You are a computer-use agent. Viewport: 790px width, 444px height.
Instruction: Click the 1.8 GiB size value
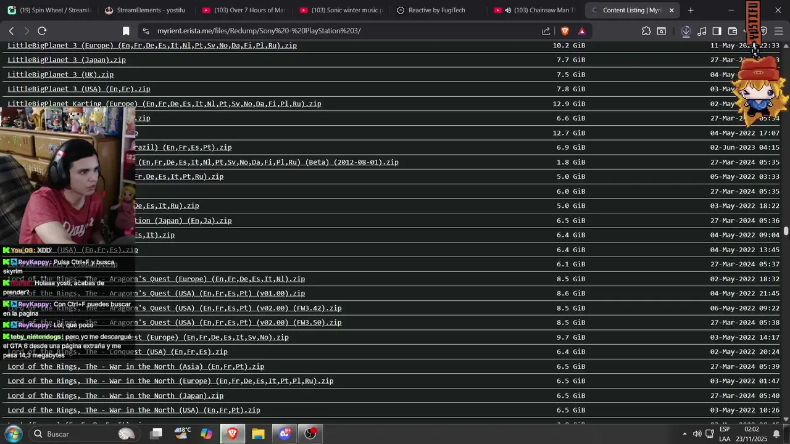571,162
